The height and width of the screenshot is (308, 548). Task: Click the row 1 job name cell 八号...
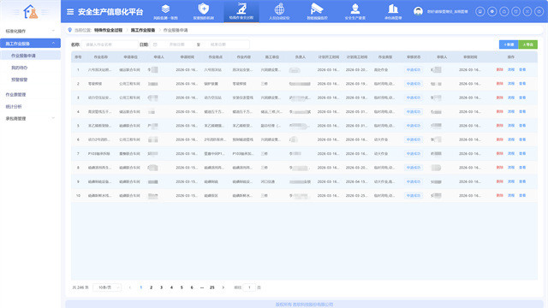point(99,70)
